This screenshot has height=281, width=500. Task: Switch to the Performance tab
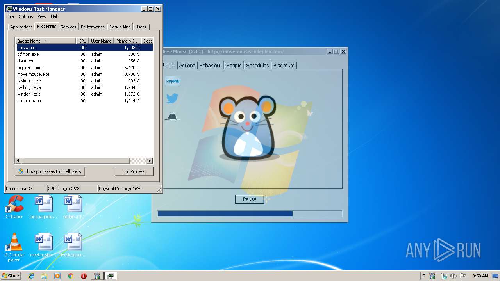click(x=93, y=27)
